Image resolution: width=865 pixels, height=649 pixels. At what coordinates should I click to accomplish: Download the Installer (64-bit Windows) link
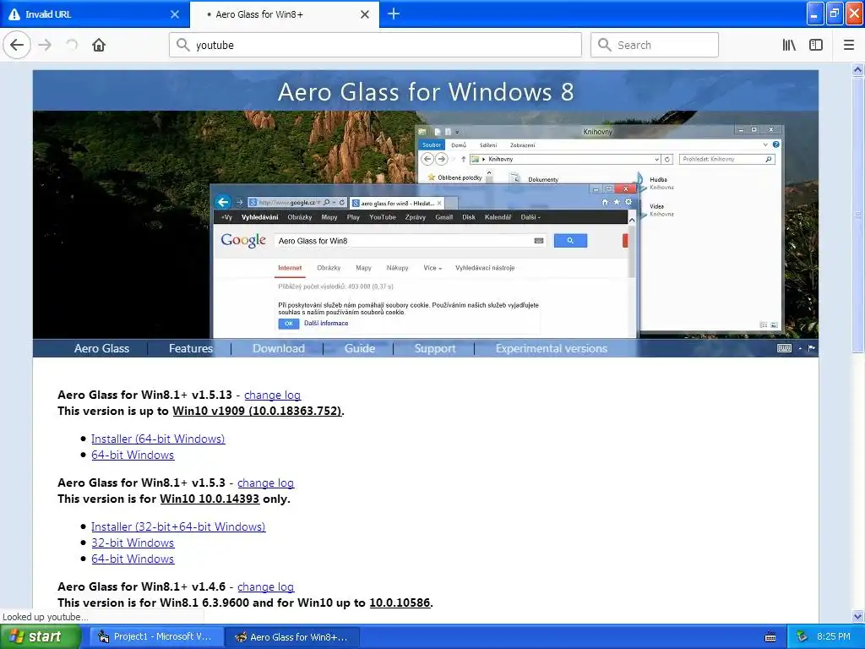click(158, 439)
